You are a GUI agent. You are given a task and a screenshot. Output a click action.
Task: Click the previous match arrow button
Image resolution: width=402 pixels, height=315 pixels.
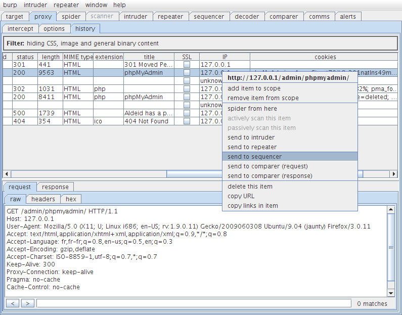(x=13, y=303)
